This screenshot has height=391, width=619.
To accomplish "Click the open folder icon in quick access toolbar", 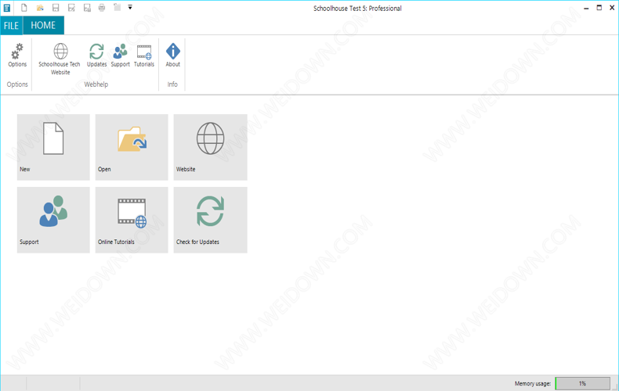I will pyautogui.click(x=40, y=8).
